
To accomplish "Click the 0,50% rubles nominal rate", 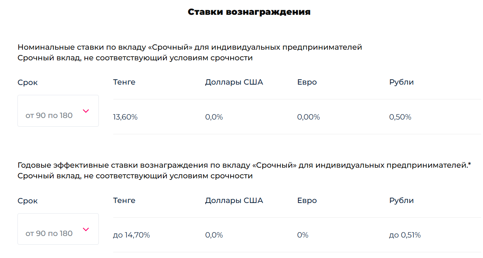I will 400,117.
